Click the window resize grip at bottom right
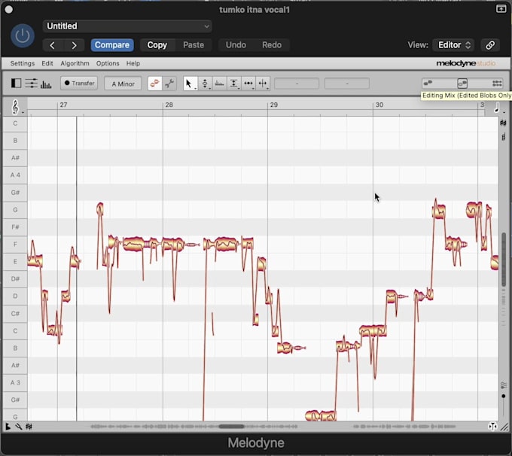The width and height of the screenshot is (512, 456). 504,427
